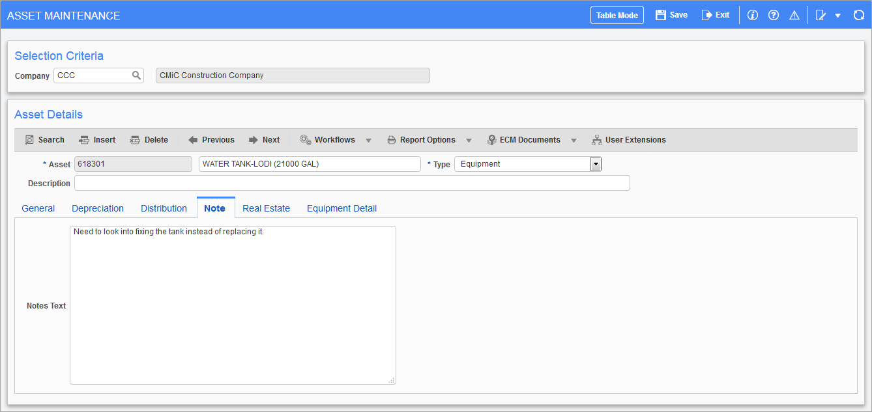Switch to the Depreciation tab
This screenshot has height=412, width=872.
98,208
